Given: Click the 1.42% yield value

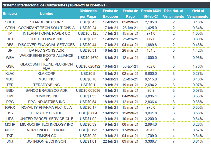Looking at the screenshot, I should click(198, 50).
